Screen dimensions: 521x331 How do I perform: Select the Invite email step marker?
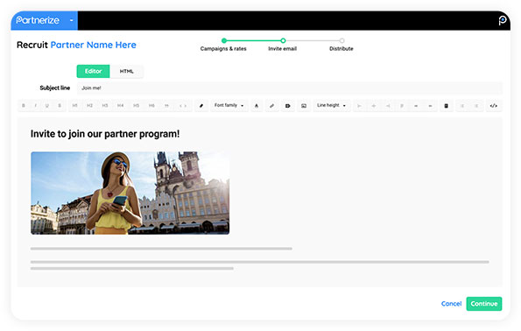pos(283,40)
